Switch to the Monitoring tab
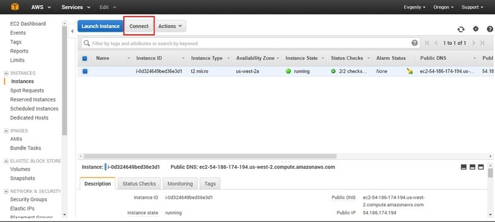Viewport: 495px width, 222px height. click(x=180, y=183)
